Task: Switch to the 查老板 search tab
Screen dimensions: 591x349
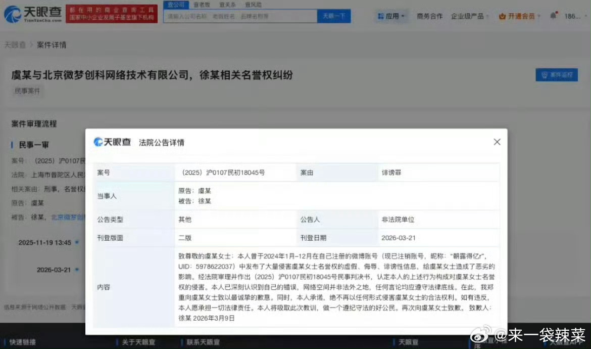Action: (202, 5)
